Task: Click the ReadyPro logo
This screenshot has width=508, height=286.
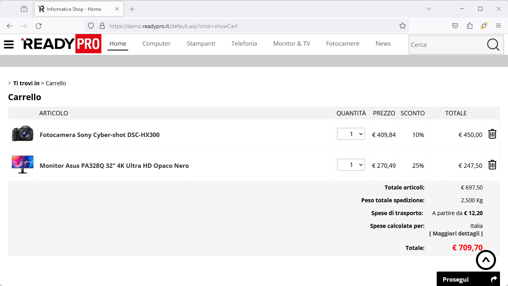Action: click(61, 44)
